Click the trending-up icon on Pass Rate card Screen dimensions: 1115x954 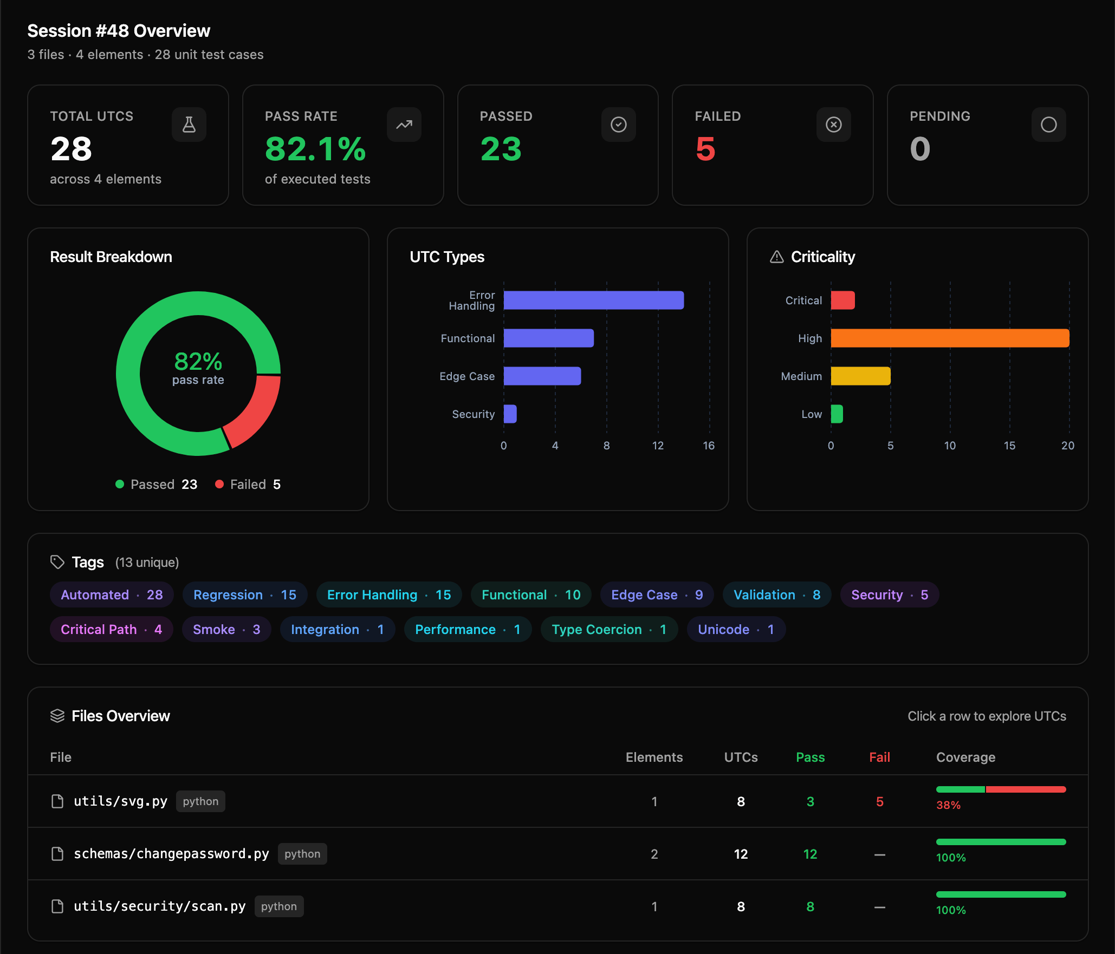click(x=404, y=125)
